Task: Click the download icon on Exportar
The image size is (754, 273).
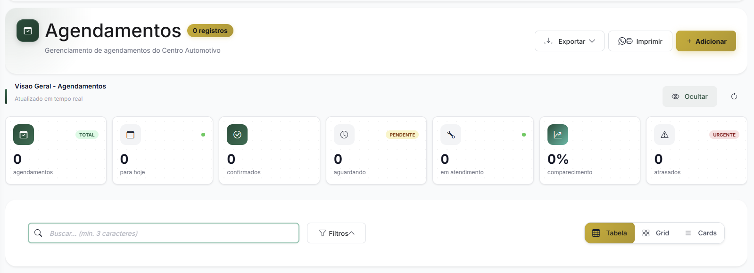Action: point(548,41)
